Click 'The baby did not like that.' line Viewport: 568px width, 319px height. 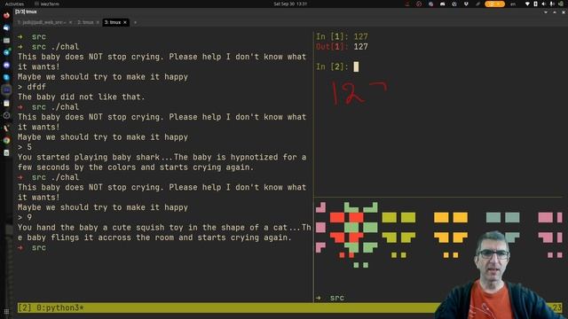pyautogui.click(x=81, y=97)
